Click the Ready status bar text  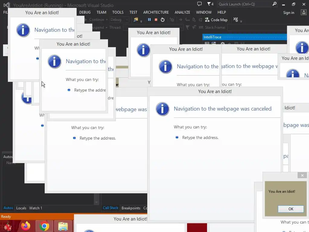click(6, 217)
